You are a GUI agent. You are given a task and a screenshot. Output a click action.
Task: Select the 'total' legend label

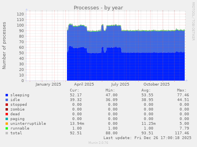pyautogui.click(x=16, y=133)
